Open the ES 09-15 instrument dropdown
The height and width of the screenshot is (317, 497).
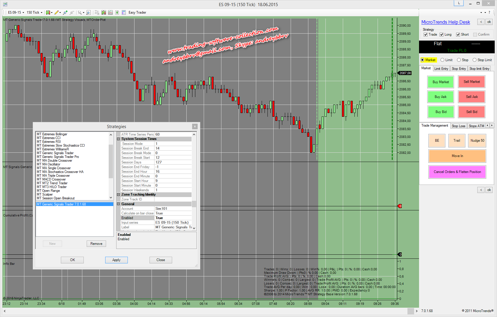click(16, 12)
